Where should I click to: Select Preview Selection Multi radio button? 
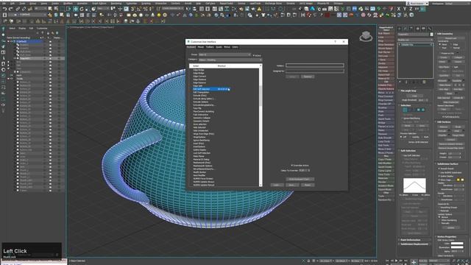422,137
